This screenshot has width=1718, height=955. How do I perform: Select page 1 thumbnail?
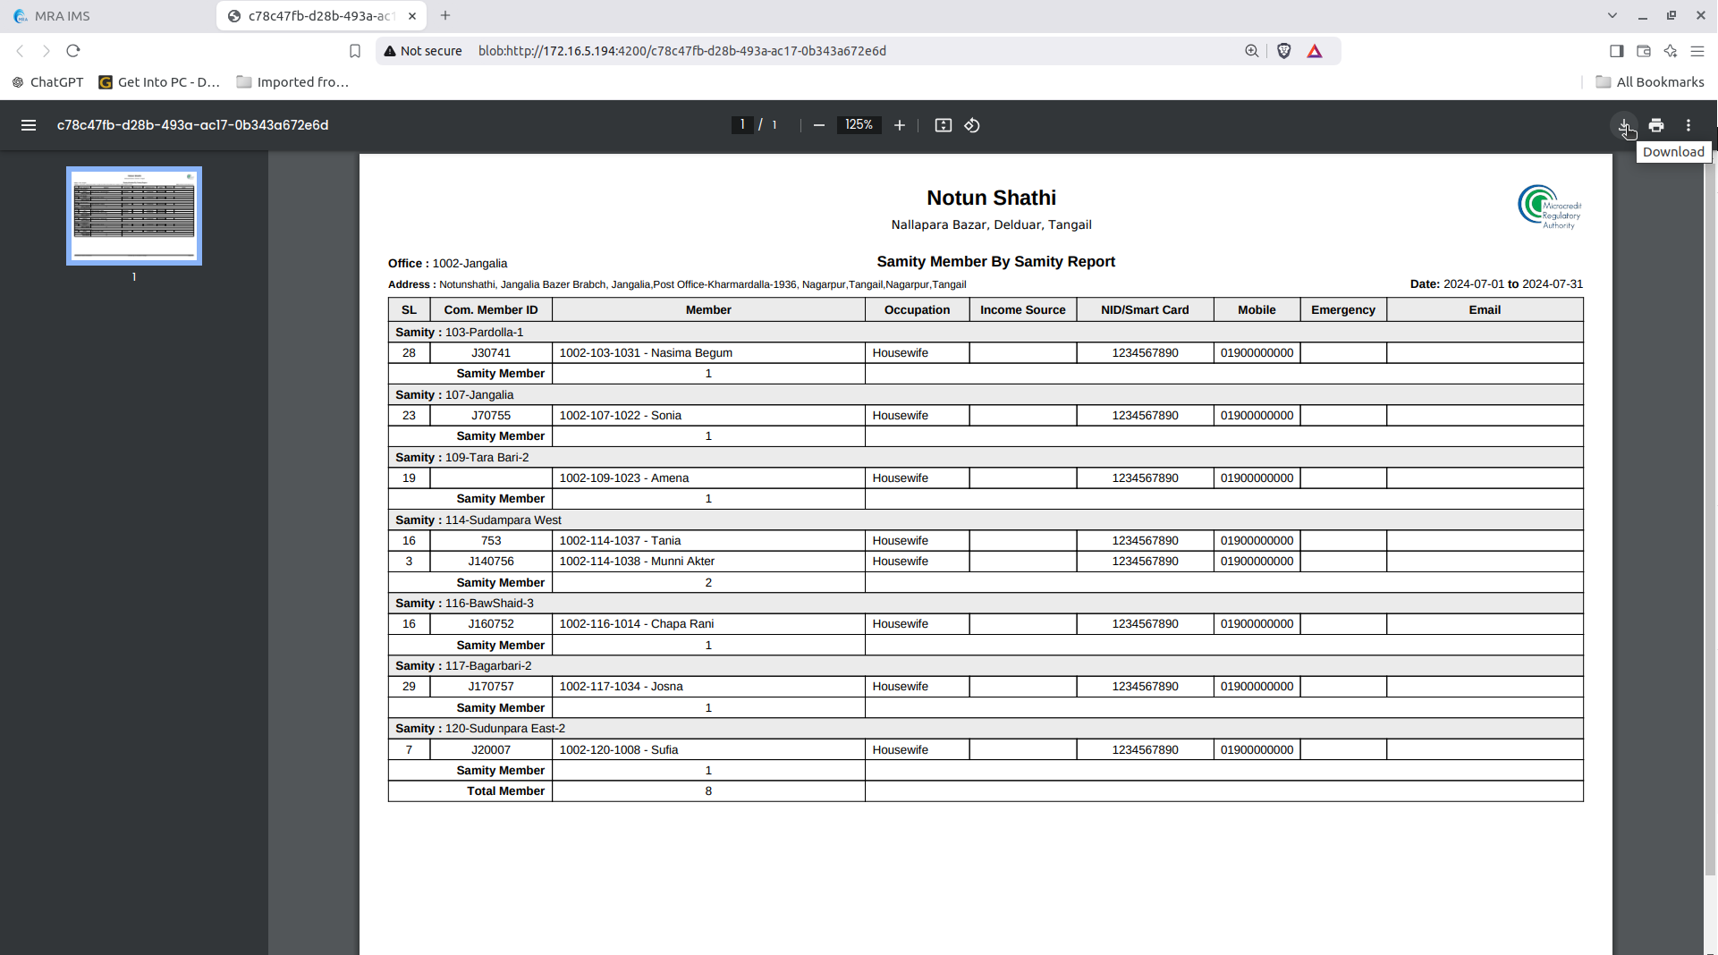coord(134,216)
